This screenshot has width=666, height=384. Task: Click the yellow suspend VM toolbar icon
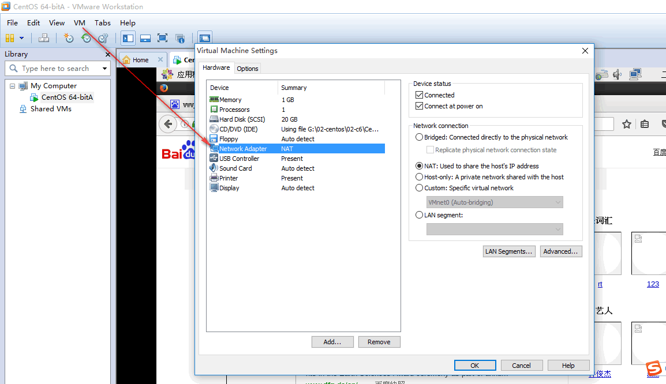10,38
